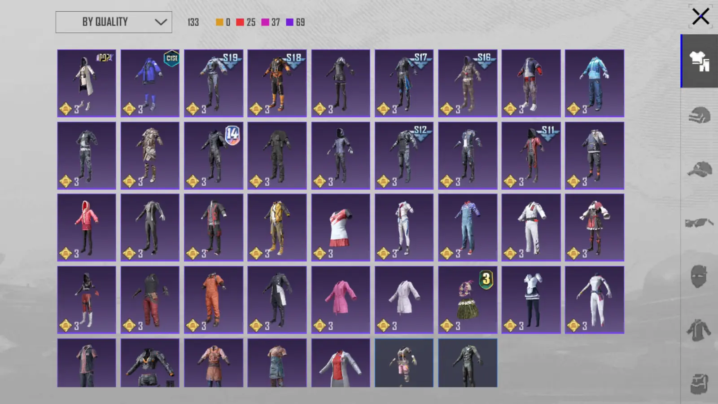Filter by red quality count 25
The height and width of the screenshot is (404, 718).
(x=246, y=22)
